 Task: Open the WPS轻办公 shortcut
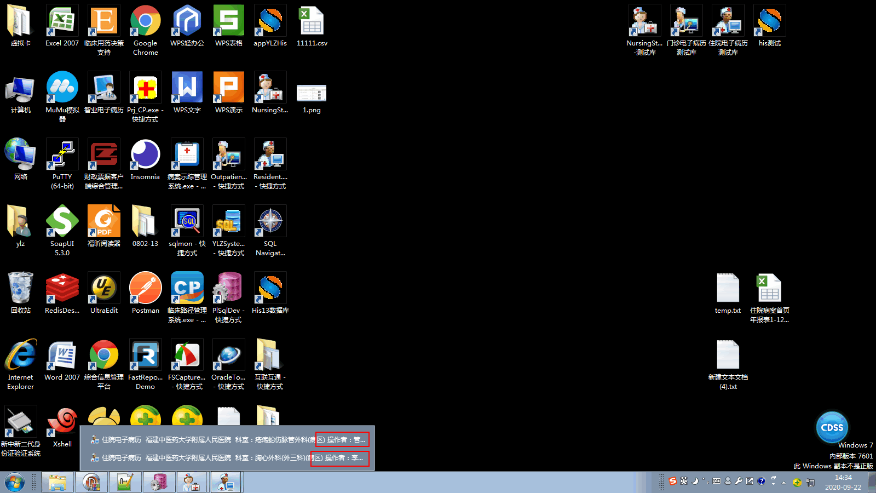tap(187, 26)
